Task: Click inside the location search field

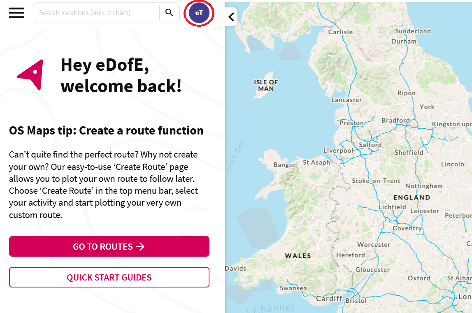Action: [x=95, y=12]
